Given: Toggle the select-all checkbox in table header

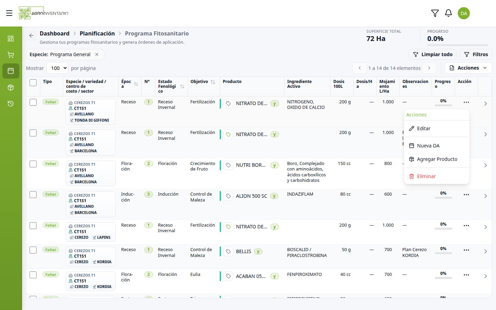Looking at the screenshot, I should point(33,83).
